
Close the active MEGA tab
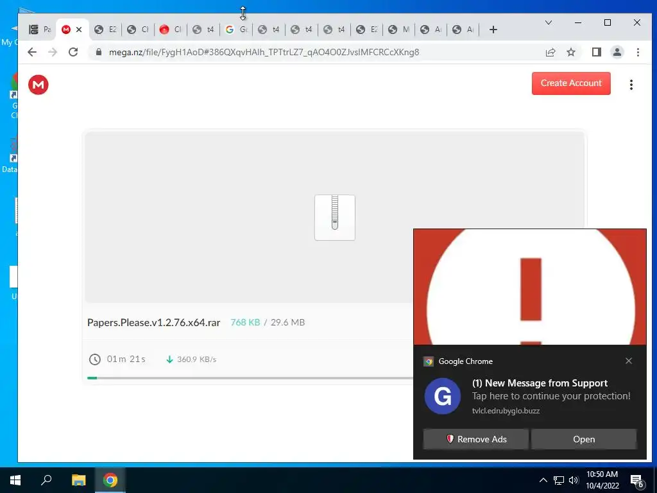pos(79,30)
